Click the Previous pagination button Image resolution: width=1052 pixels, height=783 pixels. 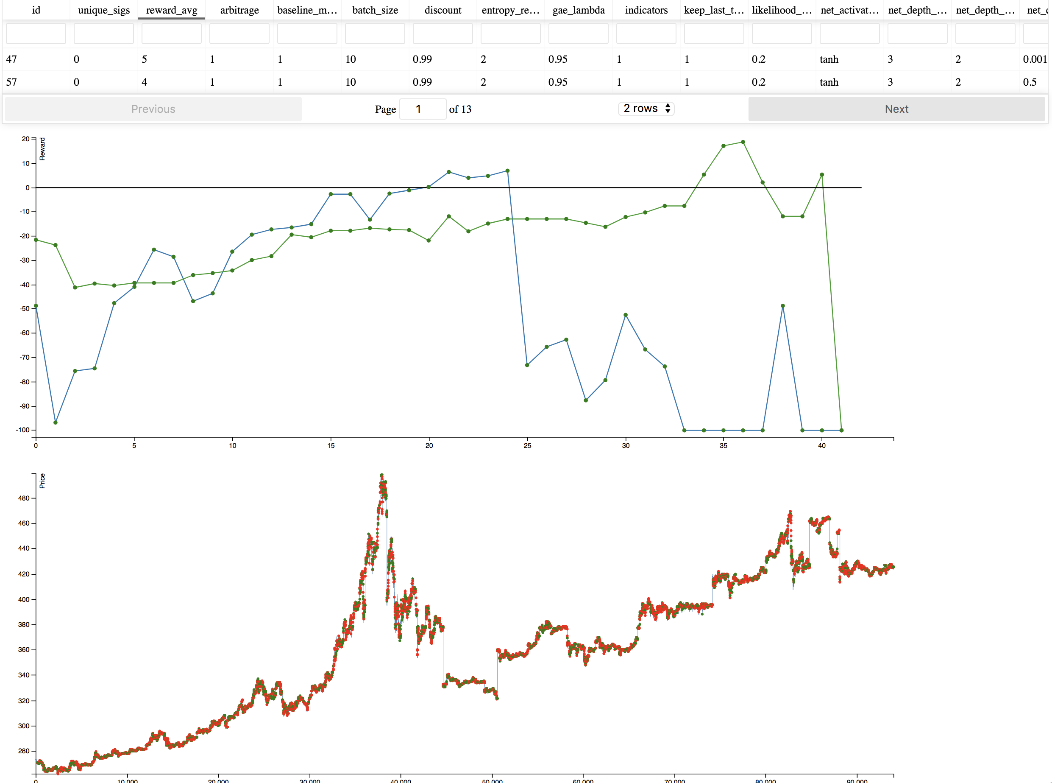[153, 109]
